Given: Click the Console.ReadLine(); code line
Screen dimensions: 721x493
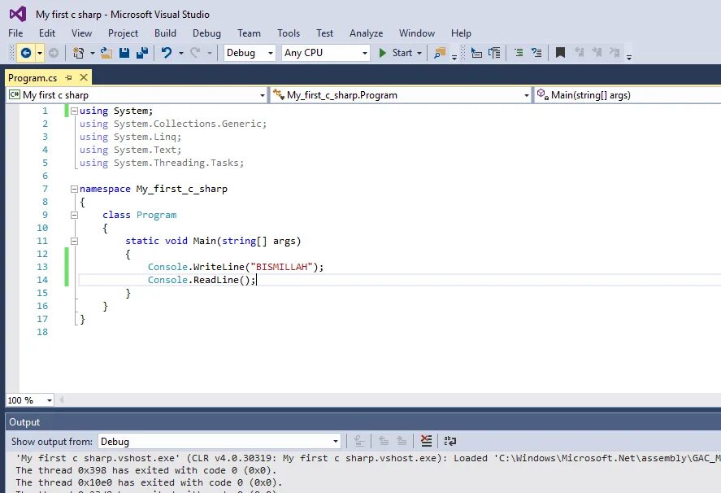Looking at the screenshot, I should 202,280.
